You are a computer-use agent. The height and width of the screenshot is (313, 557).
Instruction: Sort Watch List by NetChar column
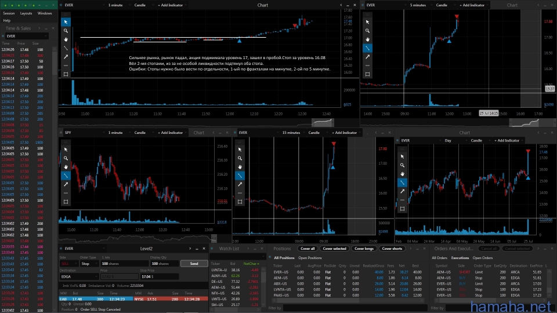(x=251, y=264)
